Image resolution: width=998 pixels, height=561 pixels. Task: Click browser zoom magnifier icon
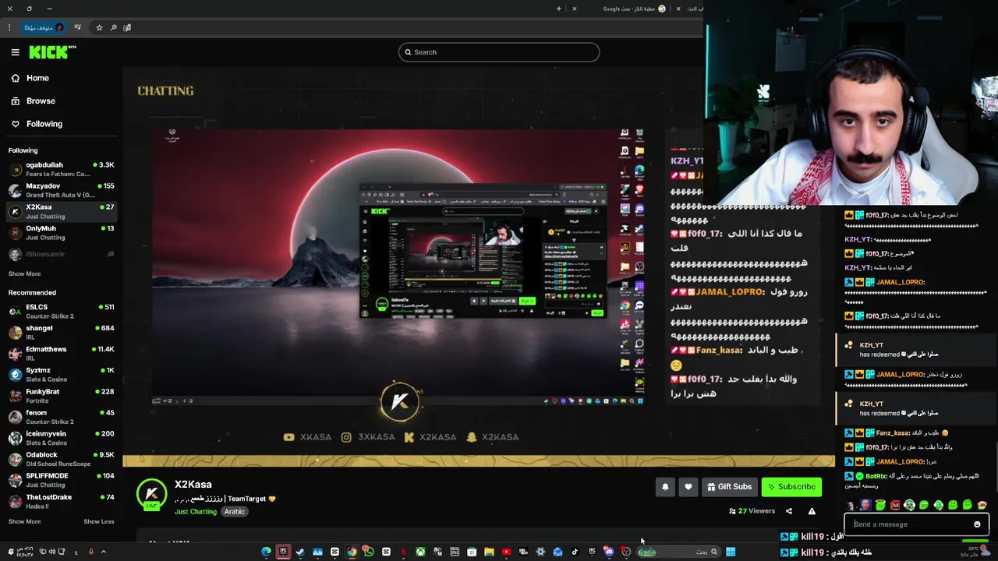click(x=113, y=27)
